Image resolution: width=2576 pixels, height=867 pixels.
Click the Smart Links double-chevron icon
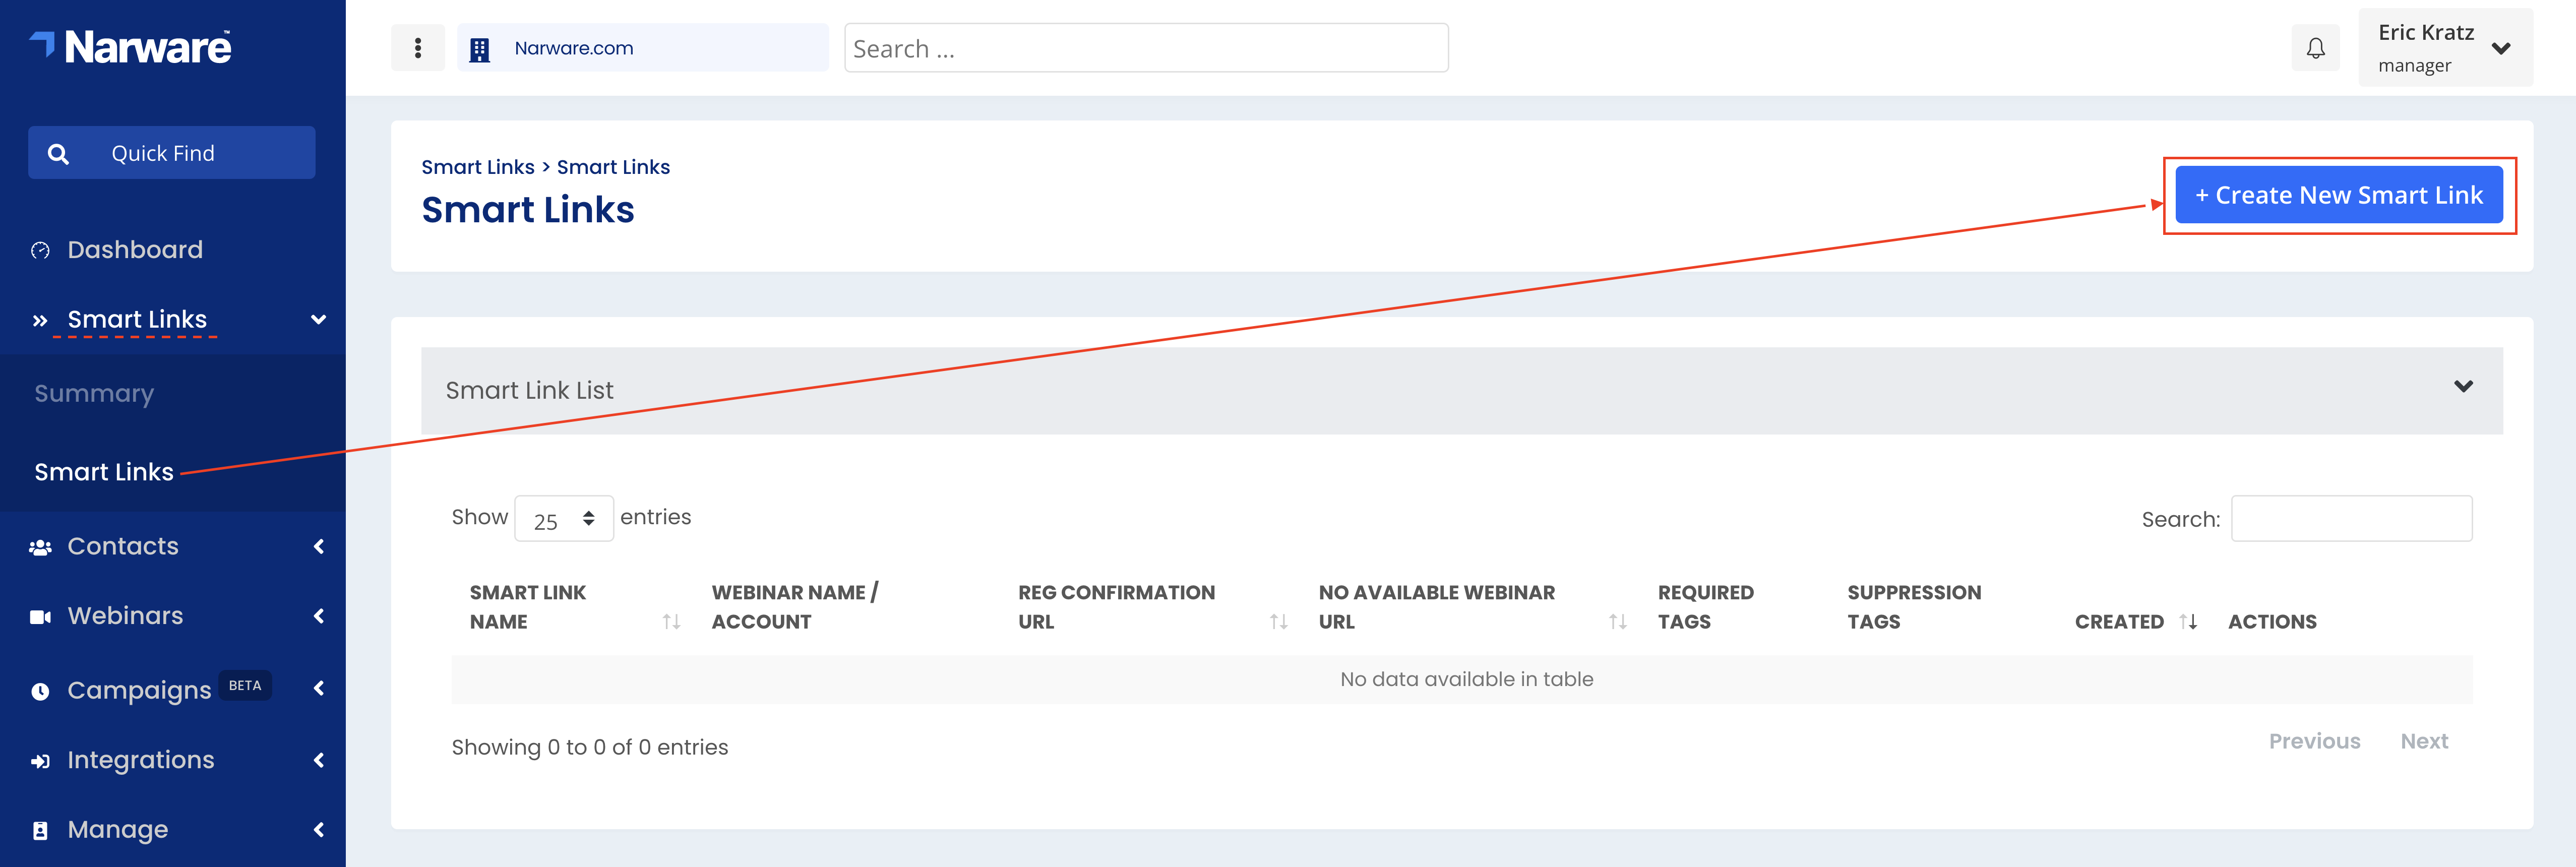click(x=40, y=321)
